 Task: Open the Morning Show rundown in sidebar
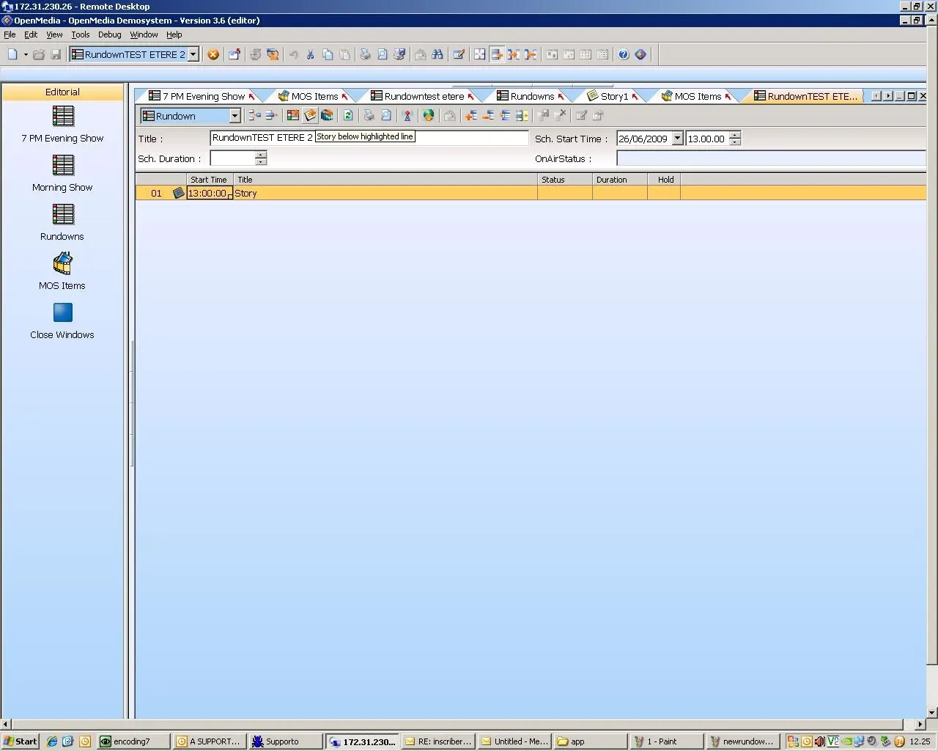point(62,172)
